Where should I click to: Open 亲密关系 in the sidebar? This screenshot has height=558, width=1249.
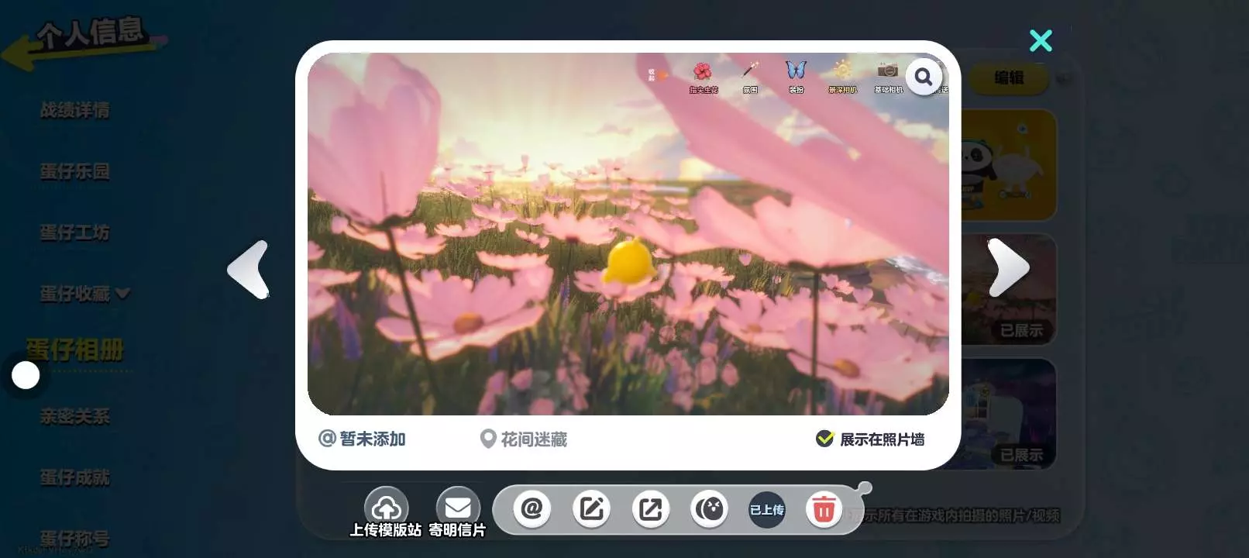75,416
